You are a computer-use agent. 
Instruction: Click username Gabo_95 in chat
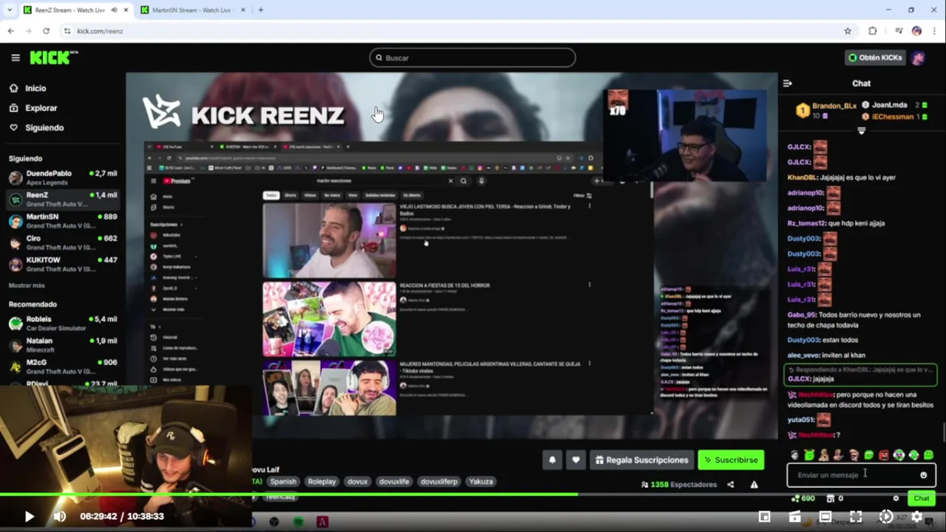pyautogui.click(x=801, y=315)
